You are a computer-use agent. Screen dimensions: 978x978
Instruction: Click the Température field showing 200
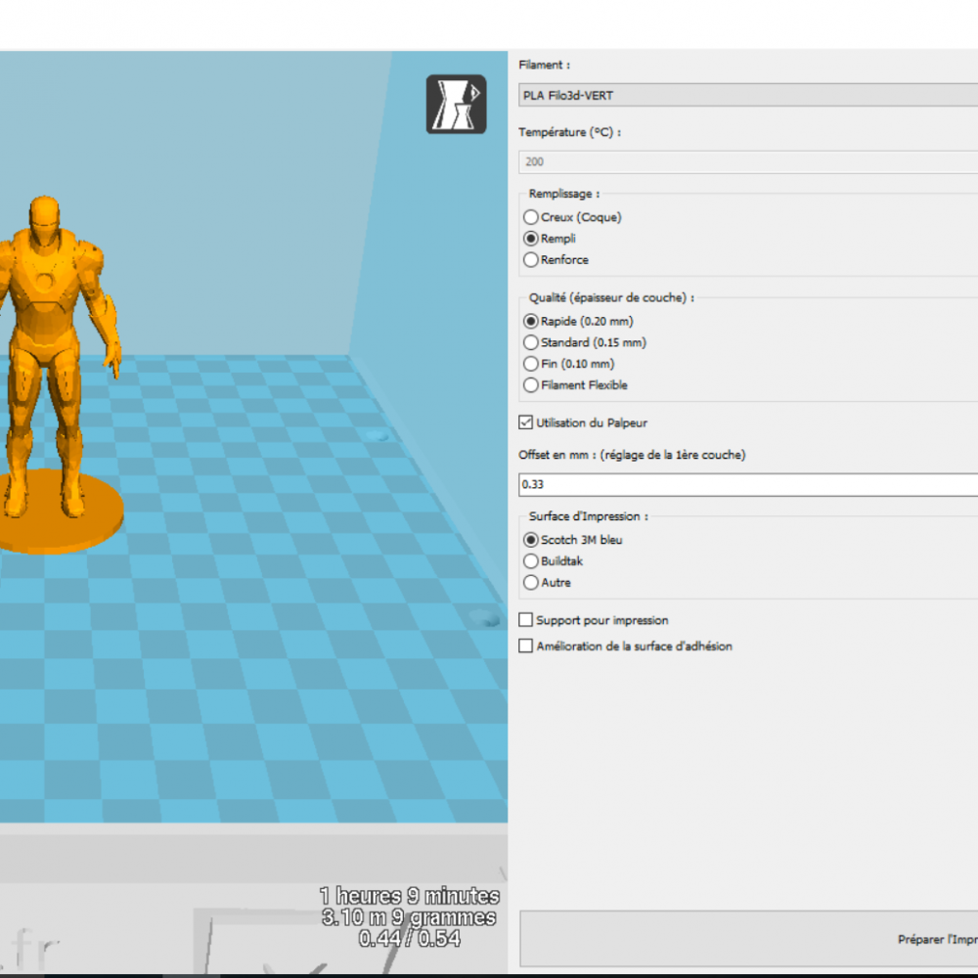748,162
